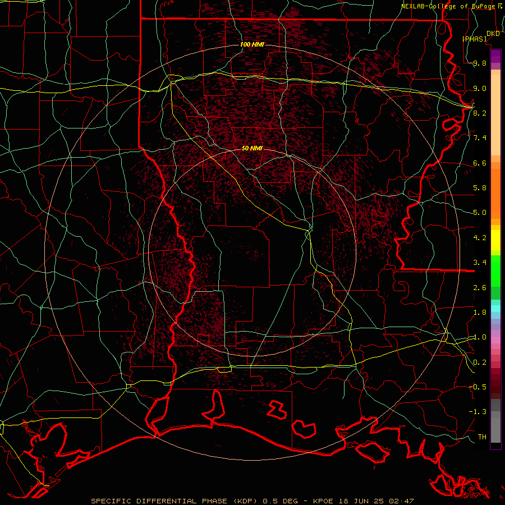Pick the pink band near 1.0 on the color bar
Viewport: 505px width, 505px height.
[495, 340]
